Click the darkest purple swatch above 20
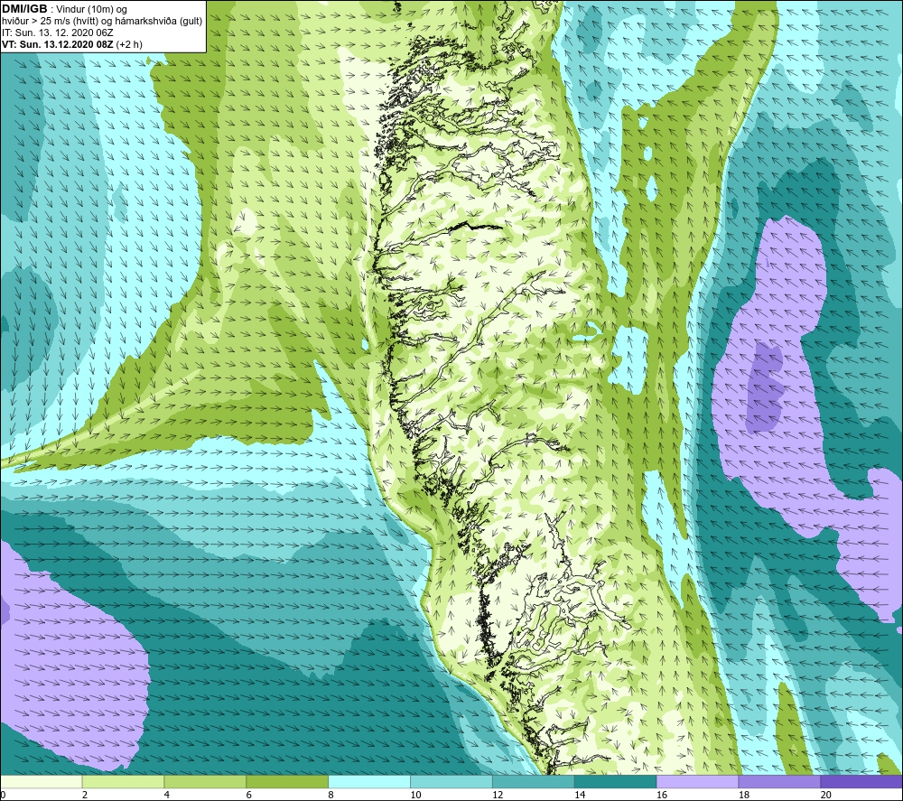The width and height of the screenshot is (903, 801). pos(861,781)
